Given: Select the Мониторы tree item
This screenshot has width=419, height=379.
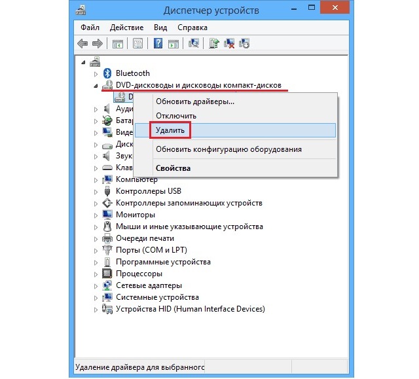Looking at the screenshot, I should click(135, 215).
